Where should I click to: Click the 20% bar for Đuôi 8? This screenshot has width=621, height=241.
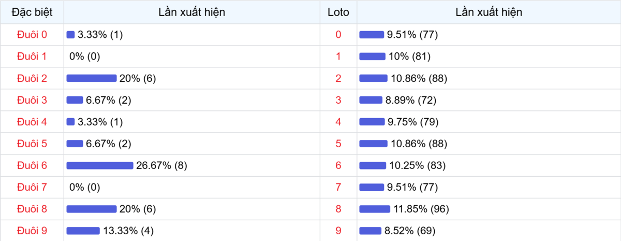[x=92, y=209]
